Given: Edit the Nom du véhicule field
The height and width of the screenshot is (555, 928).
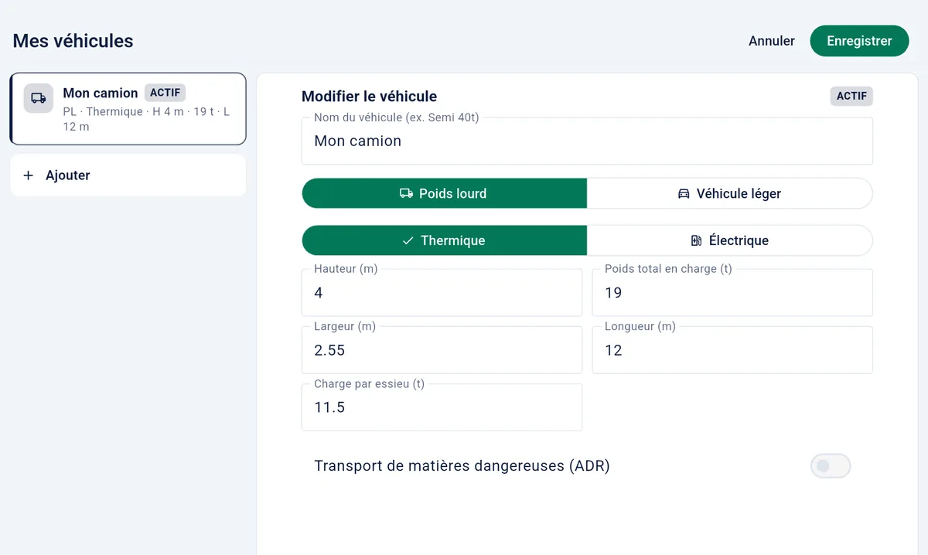Looking at the screenshot, I should [587, 141].
